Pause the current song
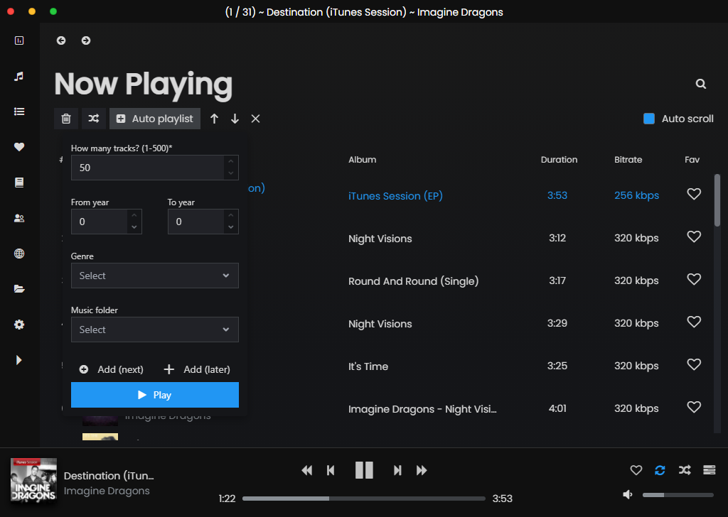 click(x=364, y=470)
